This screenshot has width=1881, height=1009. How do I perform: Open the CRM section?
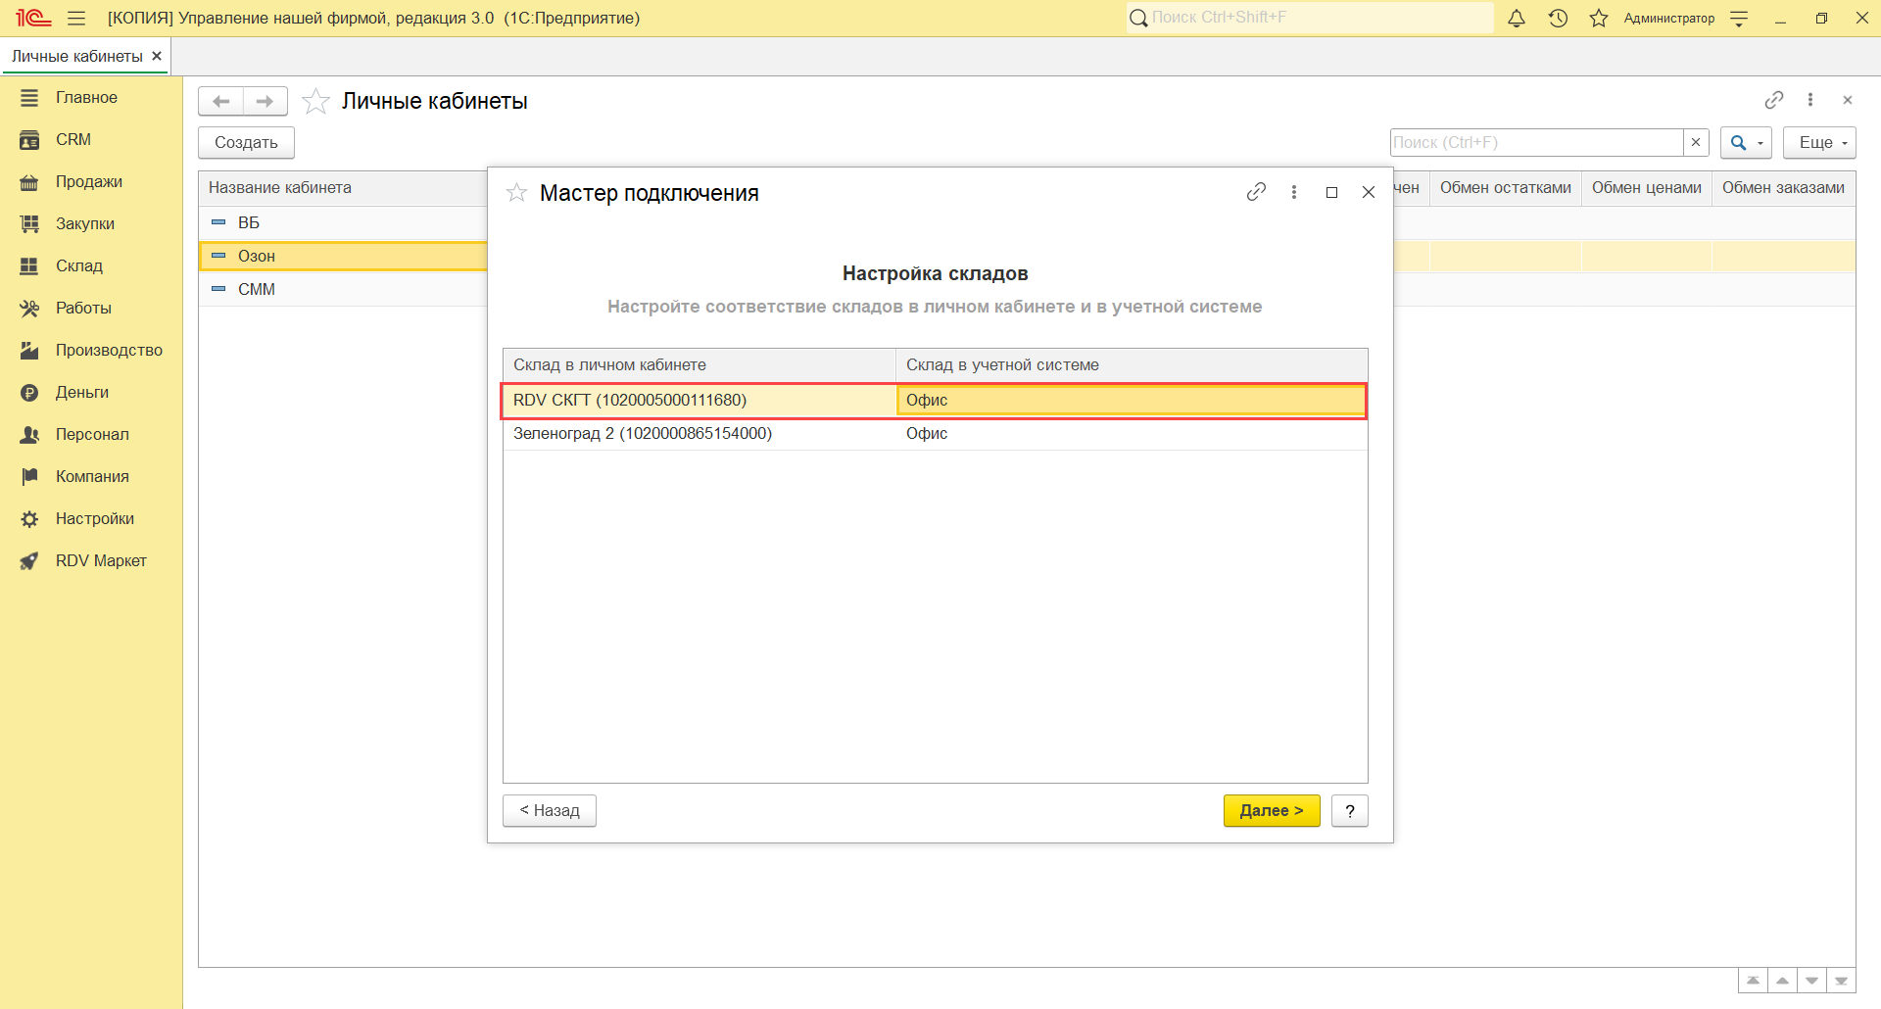(73, 139)
